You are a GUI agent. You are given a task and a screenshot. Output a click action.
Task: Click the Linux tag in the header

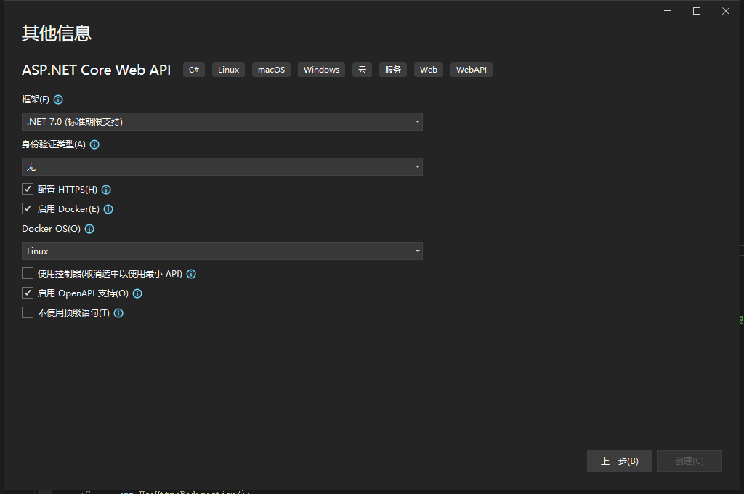228,70
